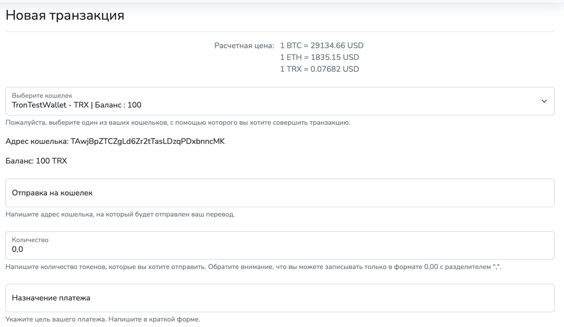Image resolution: width=564 pixels, height=327 pixels.
Task: Select the 1 ETH = 1835.15 USD rate
Action: click(x=319, y=57)
